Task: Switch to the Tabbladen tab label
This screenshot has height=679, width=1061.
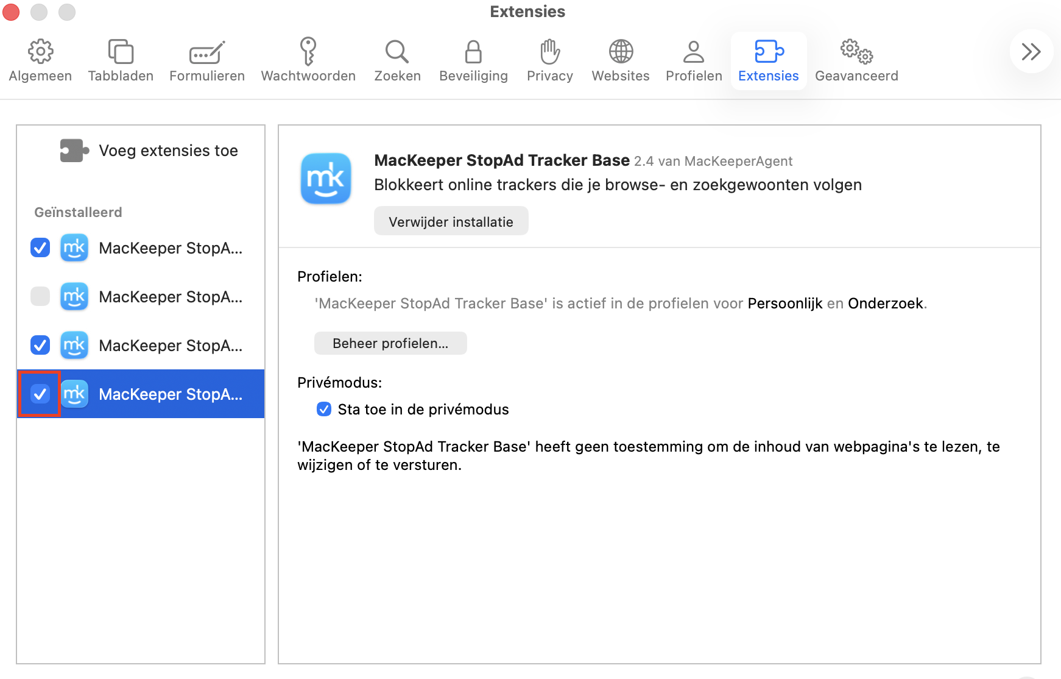Action: pos(121,76)
